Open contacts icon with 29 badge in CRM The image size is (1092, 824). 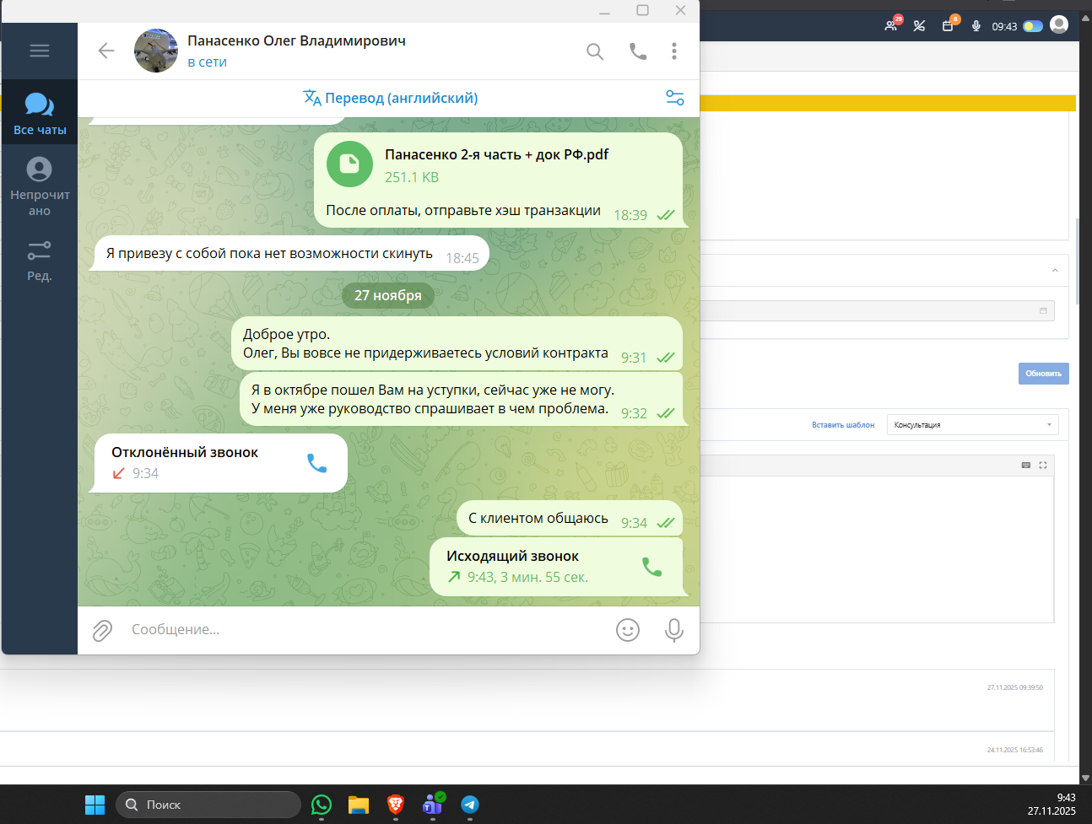pos(892,25)
